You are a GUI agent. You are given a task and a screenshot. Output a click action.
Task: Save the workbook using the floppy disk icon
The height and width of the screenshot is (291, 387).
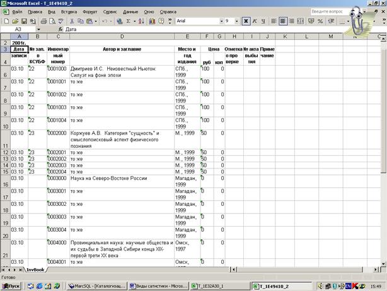point(21,21)
